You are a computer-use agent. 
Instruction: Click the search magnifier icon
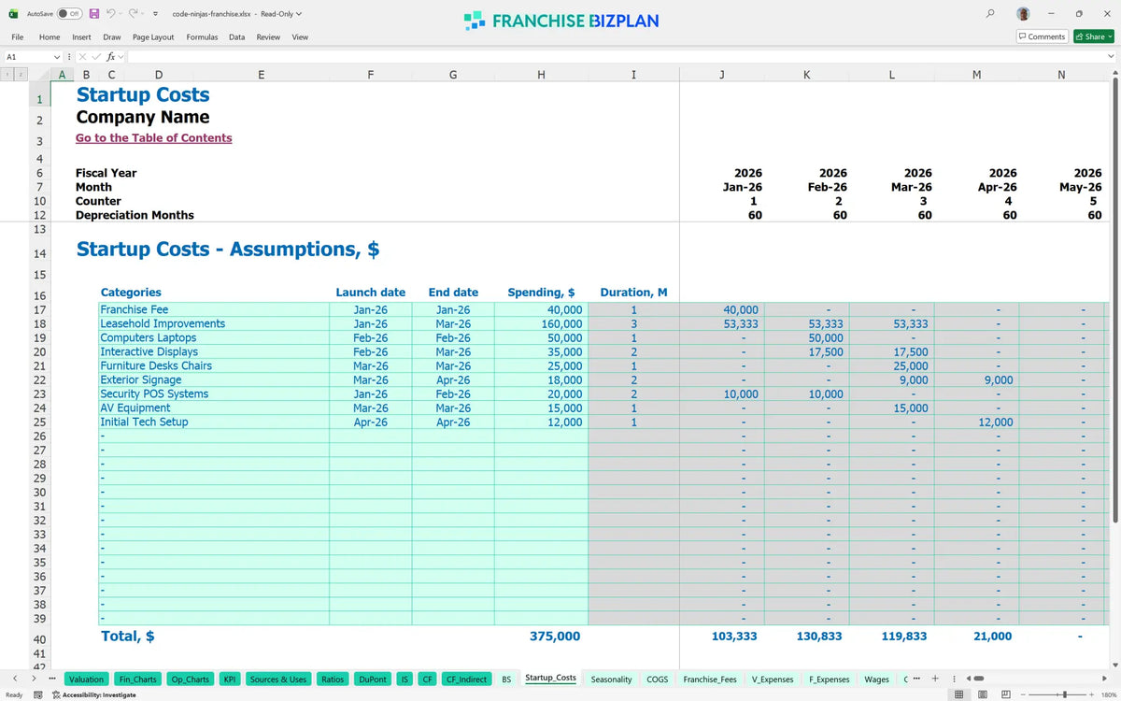(990, 14)
